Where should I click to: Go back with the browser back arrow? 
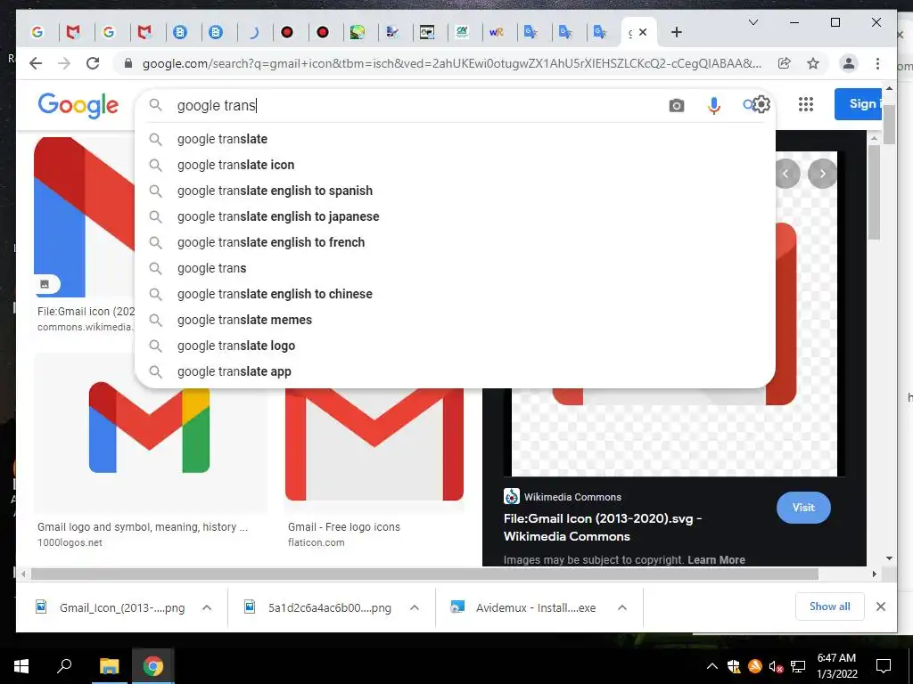click(36, 63)
